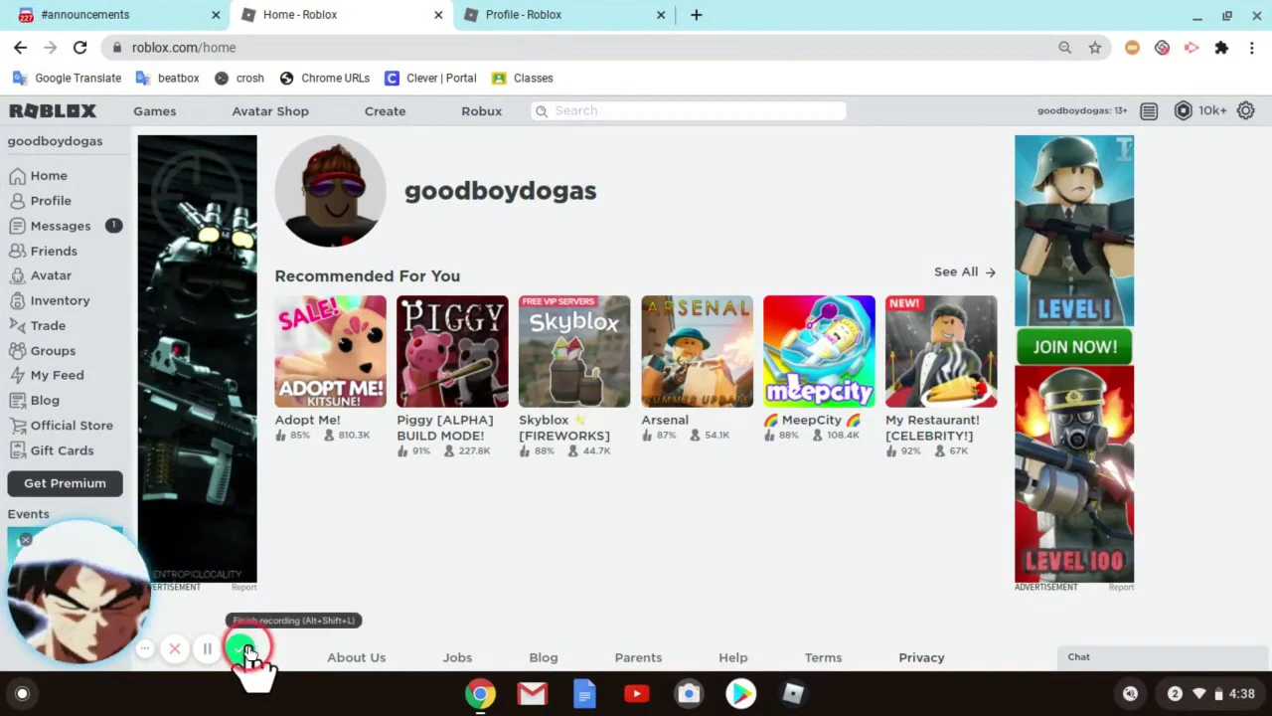Image resolution: width=1272 pixels, height=716 pixels.
Task: Open the Avatar Shop menu item
Action: [x=270, y=111]
